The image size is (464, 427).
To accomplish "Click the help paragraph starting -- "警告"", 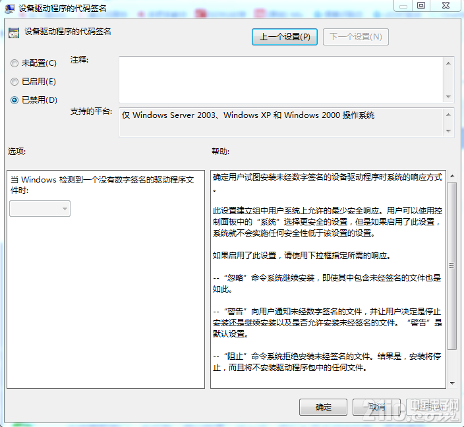I will point(328,322).
